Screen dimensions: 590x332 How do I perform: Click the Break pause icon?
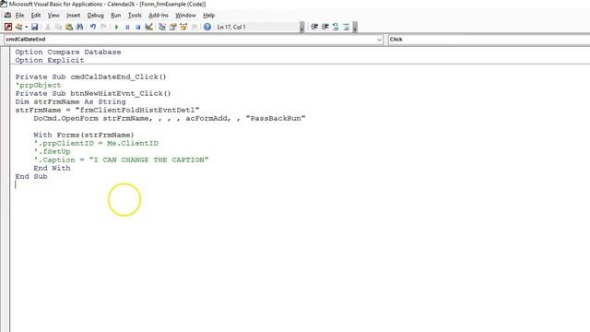tap(127, 27)
